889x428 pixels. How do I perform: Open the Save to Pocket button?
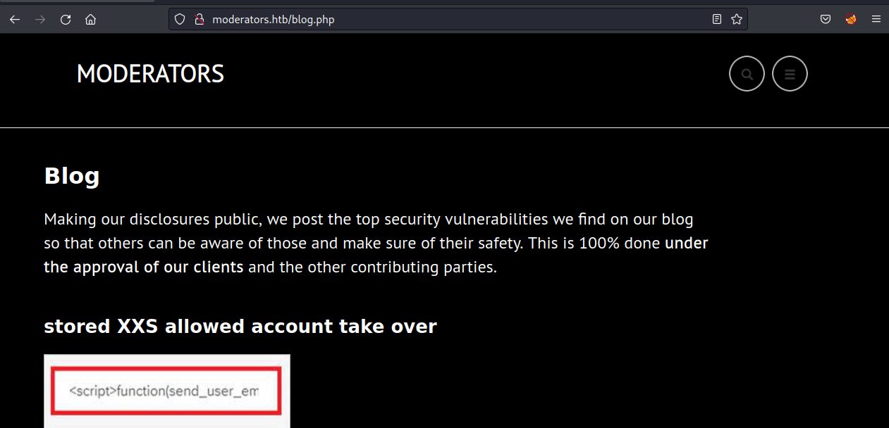click(x=826, y=20)
